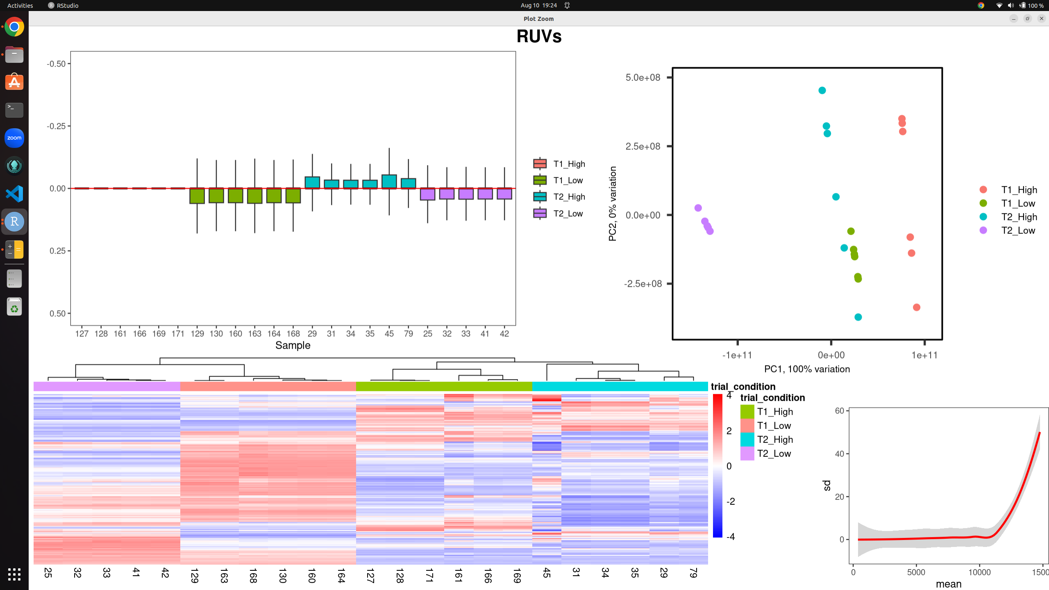Click the heatmap T2_Low legend swatch

click(747, 453)
